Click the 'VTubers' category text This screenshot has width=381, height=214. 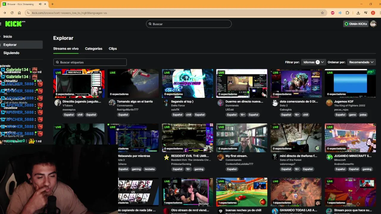tap(68, 106)
